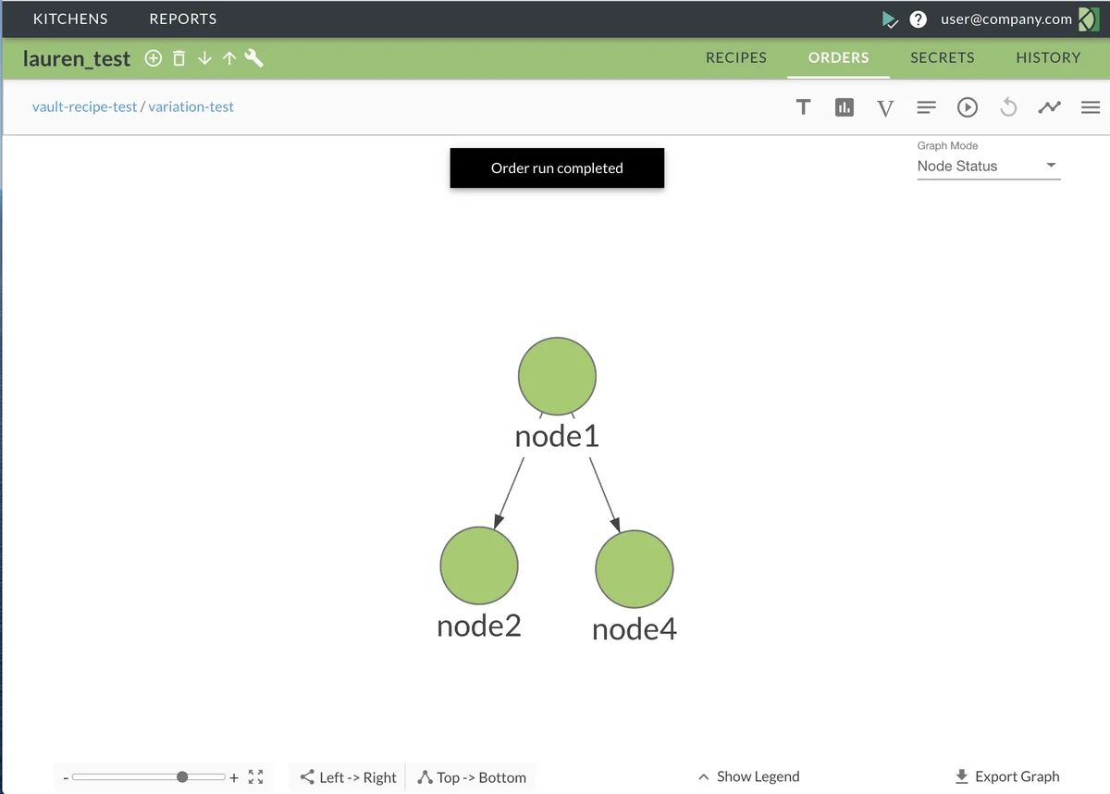Switch to the Recipes tab
The width and height of the screenshot is (1110, 794).
coord(735,57)
